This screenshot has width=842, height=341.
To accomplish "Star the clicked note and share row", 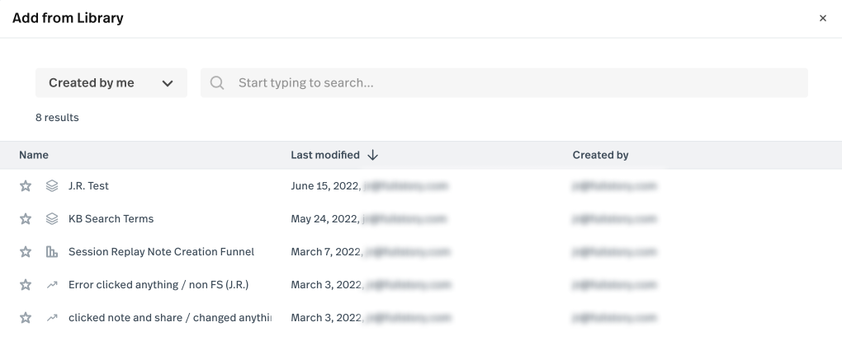I will coord(26,318).
